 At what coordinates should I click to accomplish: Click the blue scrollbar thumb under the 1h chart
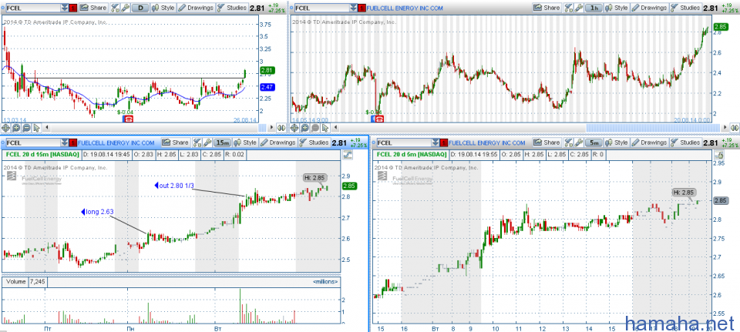653,128
